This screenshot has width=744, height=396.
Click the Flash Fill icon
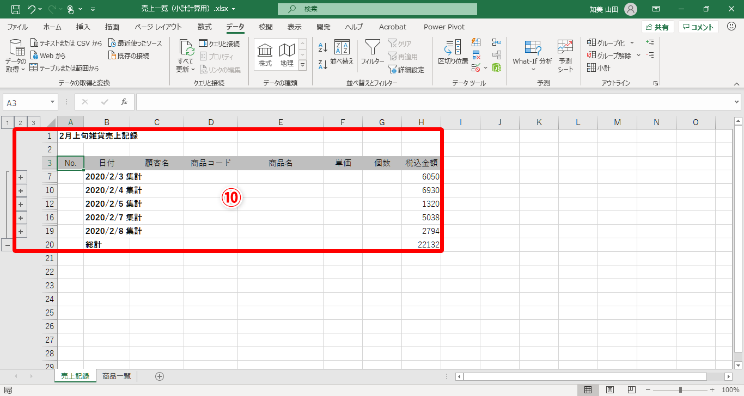476,42
